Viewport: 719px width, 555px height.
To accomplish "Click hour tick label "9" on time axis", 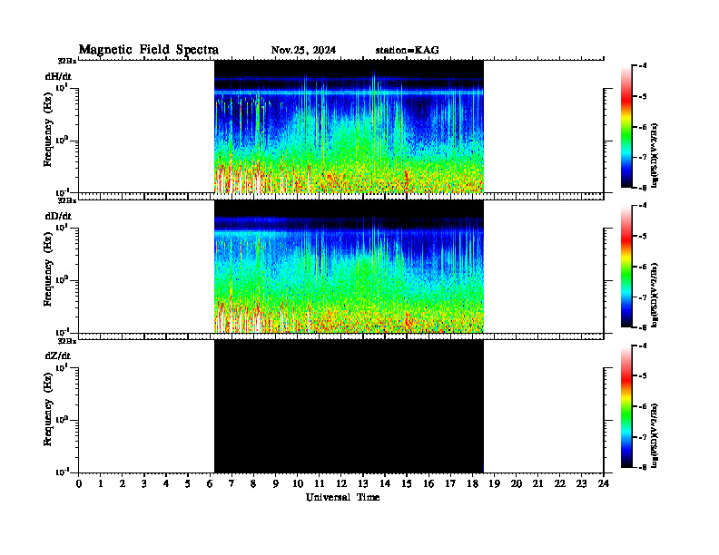I will [276, 484].
